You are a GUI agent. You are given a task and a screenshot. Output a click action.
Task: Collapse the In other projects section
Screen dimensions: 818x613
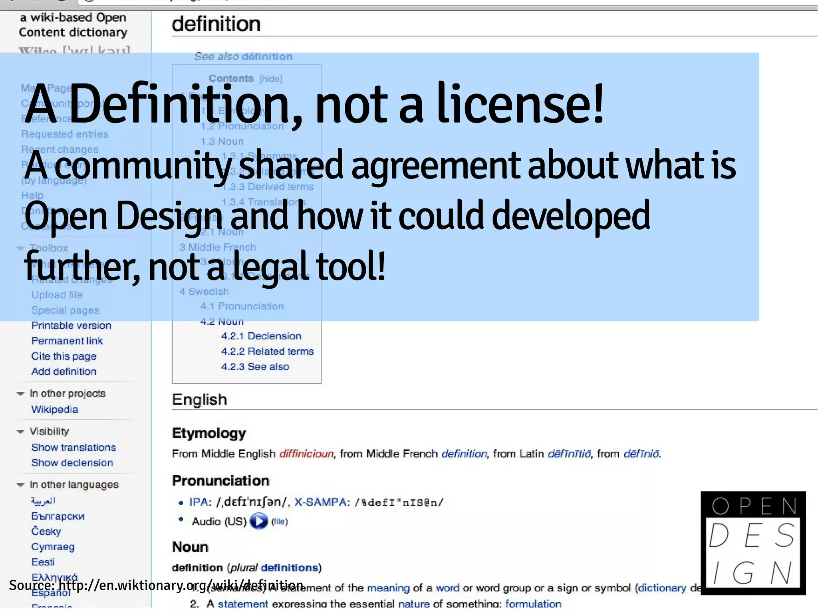pyautogui.click(x=21, y=394)
